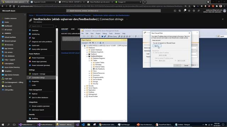The height and width of the screenshot is (127, 227).
Task: Click the Azure Help question mark icon
Action: coord(194,11)
